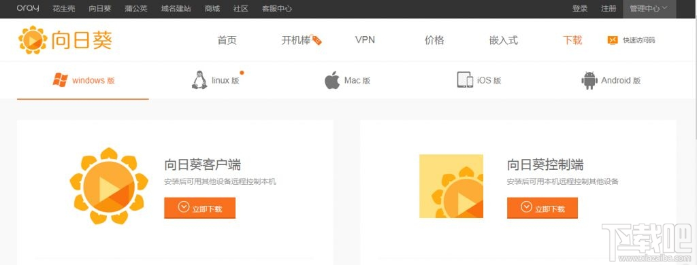Go to 域名建站 page
697x265 pixels.
pyautogui.click(x=176, y=8)
